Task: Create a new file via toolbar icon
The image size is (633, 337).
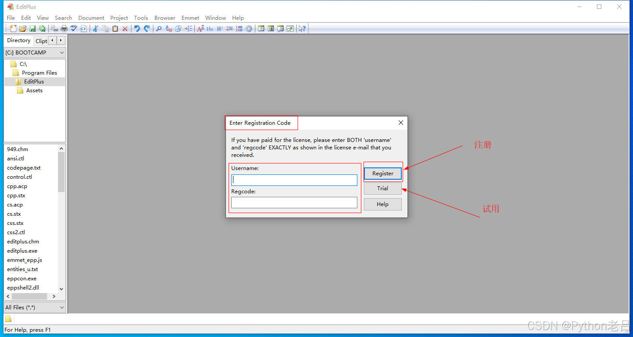Action: [x=13, y=29]
